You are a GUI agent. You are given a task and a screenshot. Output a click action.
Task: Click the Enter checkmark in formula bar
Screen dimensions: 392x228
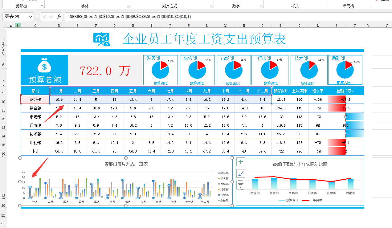click(51, 17)
